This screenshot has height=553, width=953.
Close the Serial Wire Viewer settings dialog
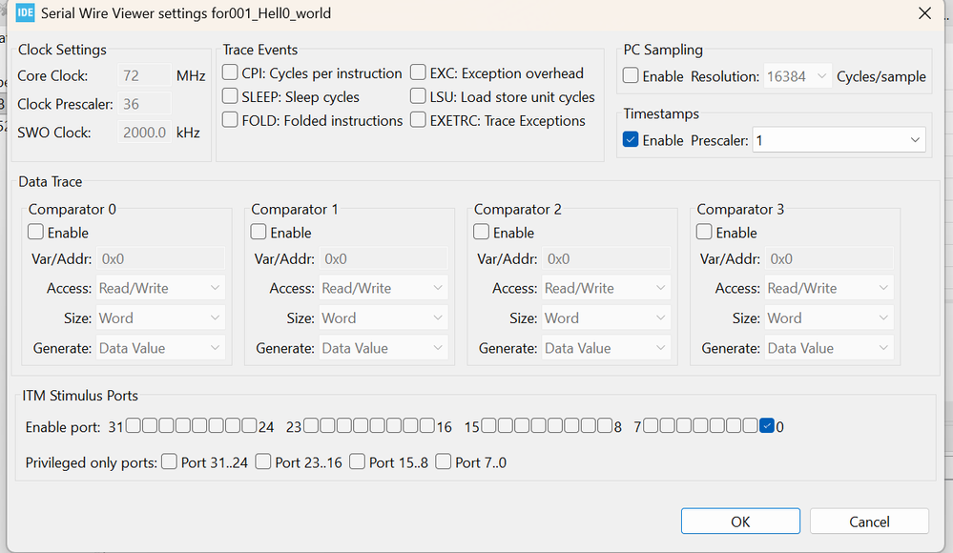923,13
